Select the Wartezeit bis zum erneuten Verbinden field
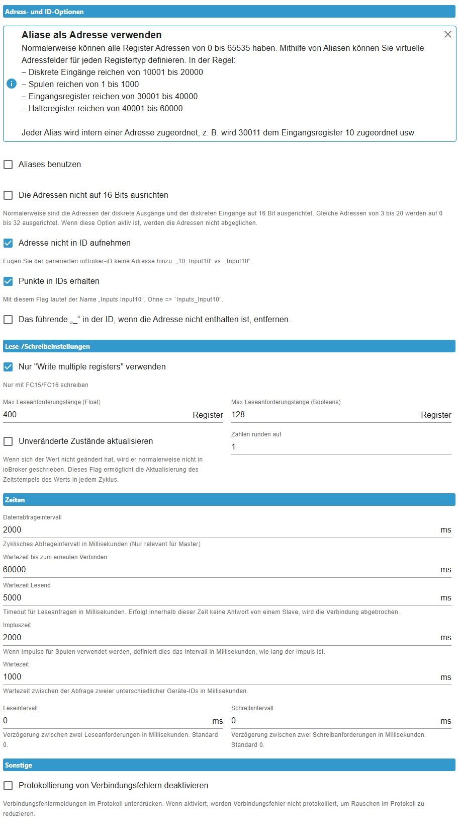This screenshot has width=459, height=832. [x=220, y=570]
